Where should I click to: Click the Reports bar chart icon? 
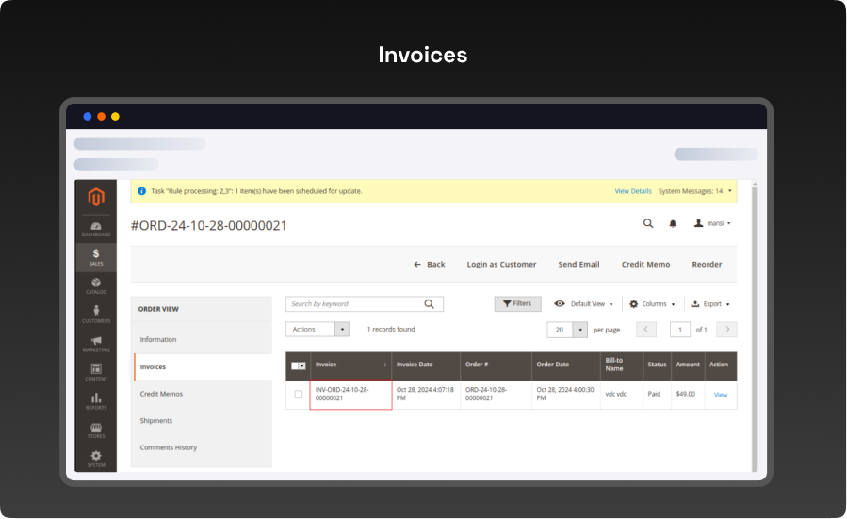(96, 400)
